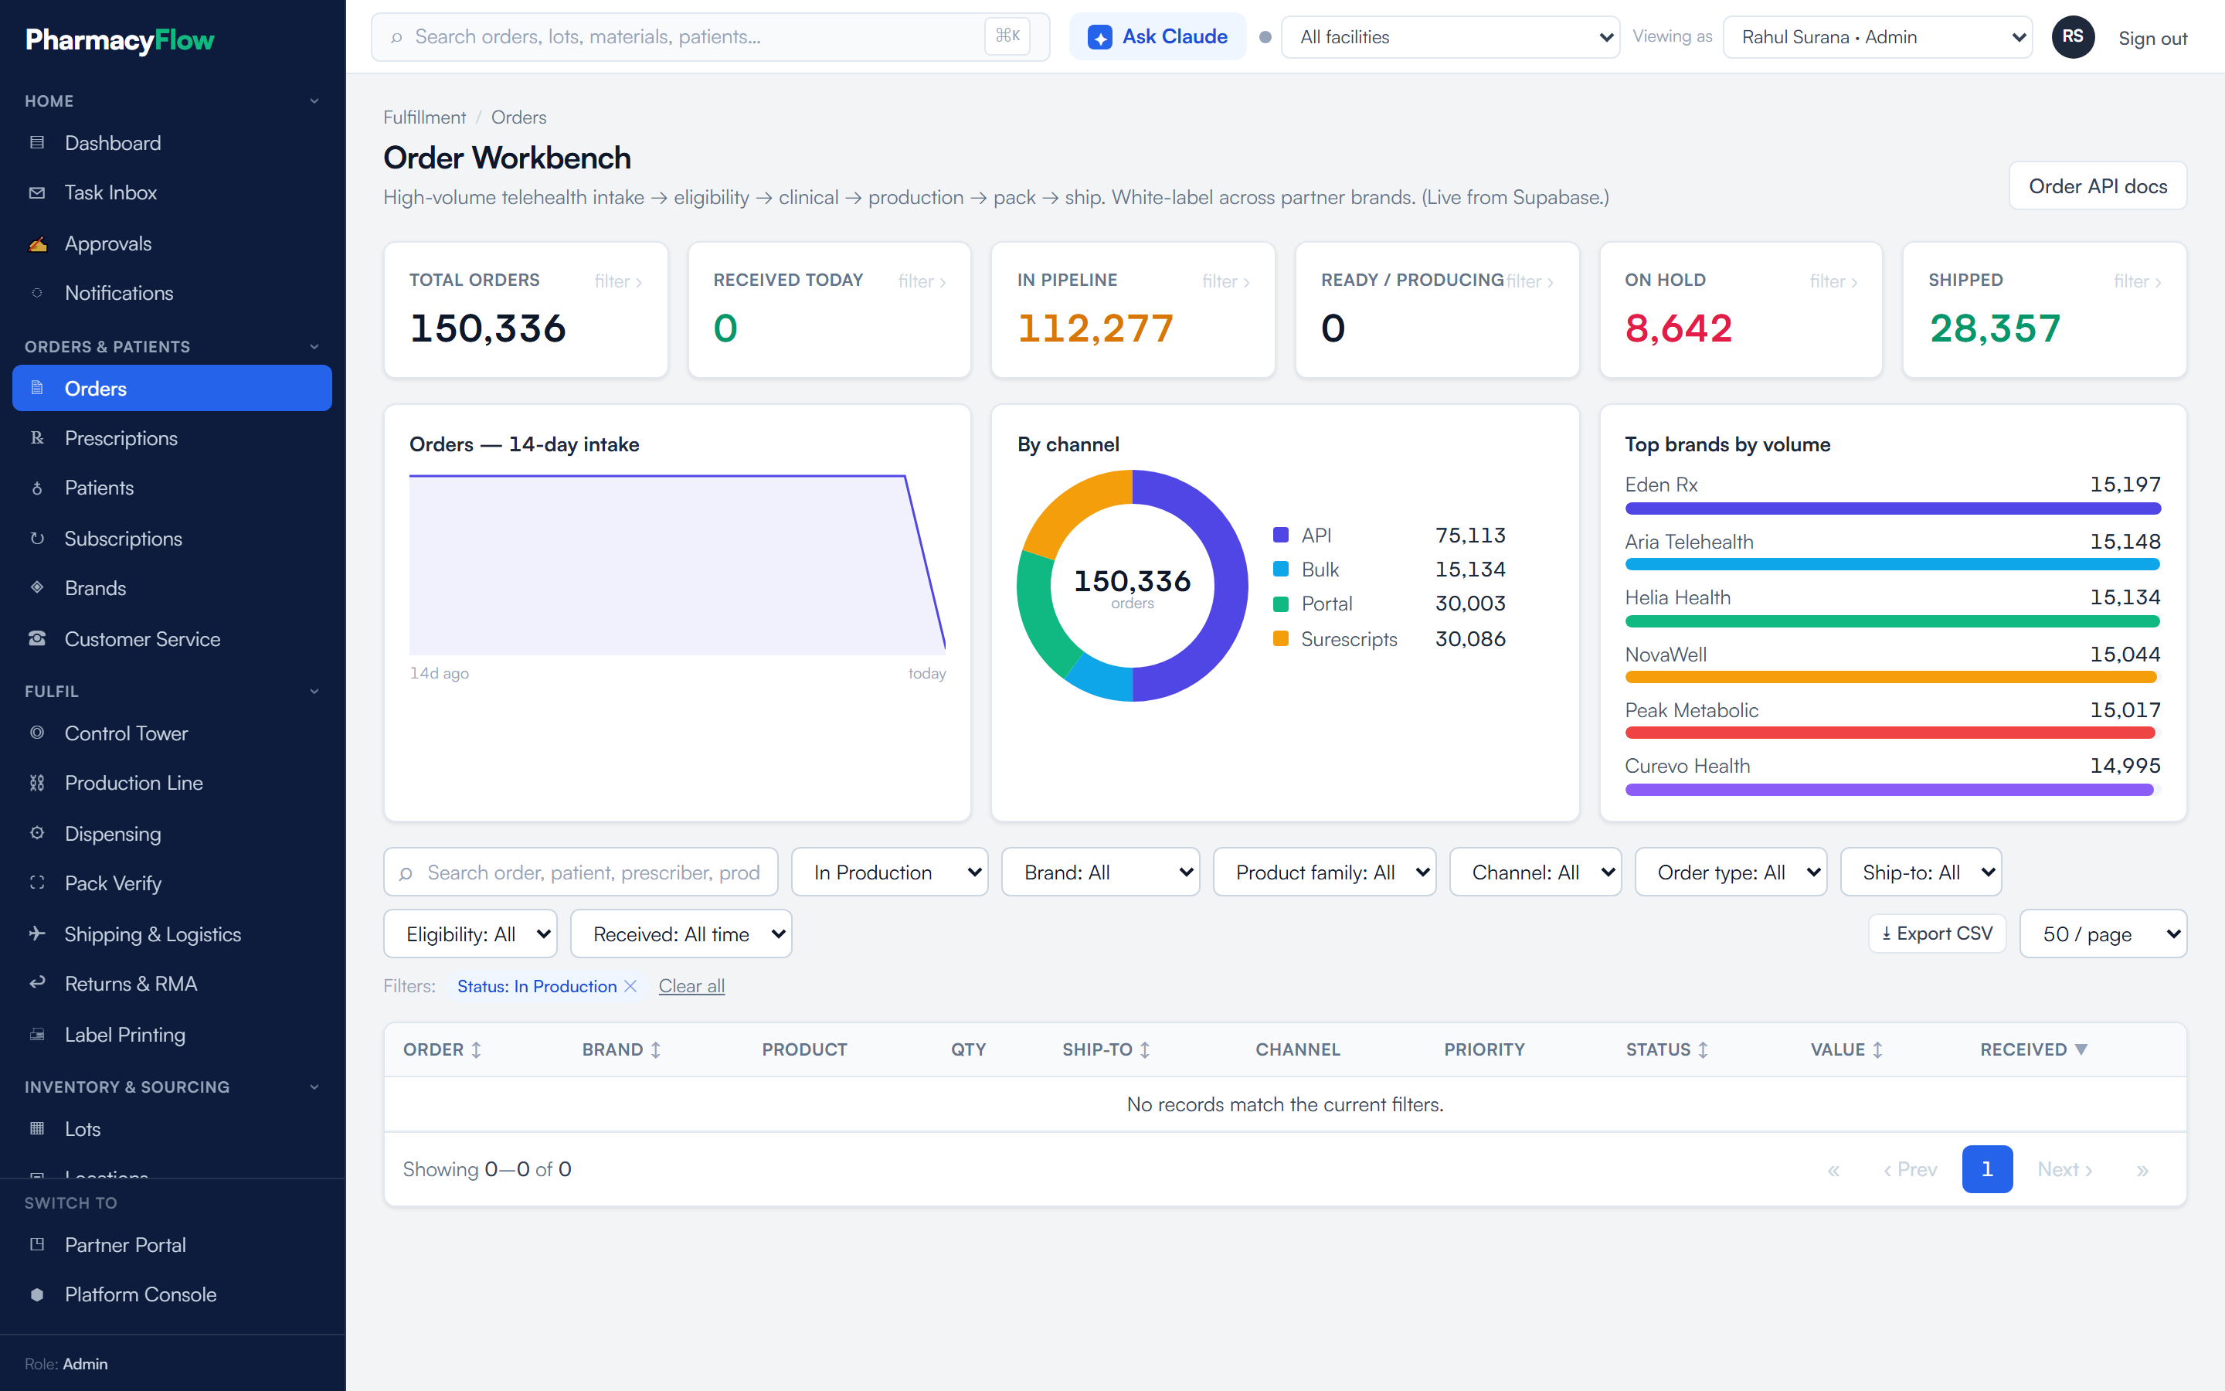
Task: Open the In Production status dropdown
Action: click(x=889, y=872)
